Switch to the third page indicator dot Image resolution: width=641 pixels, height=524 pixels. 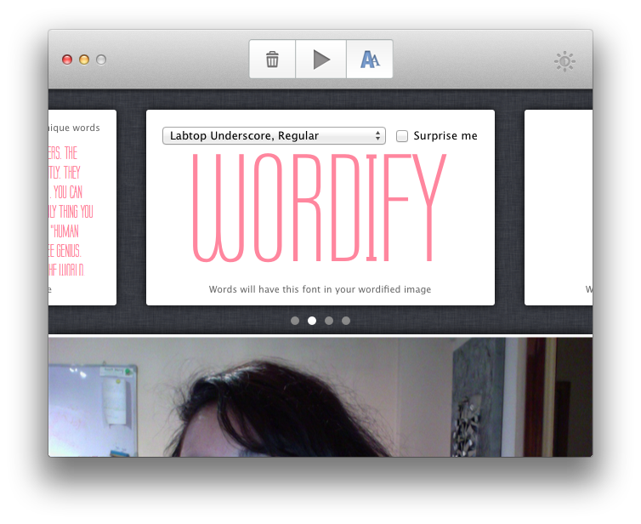click(x=329, y=321)
